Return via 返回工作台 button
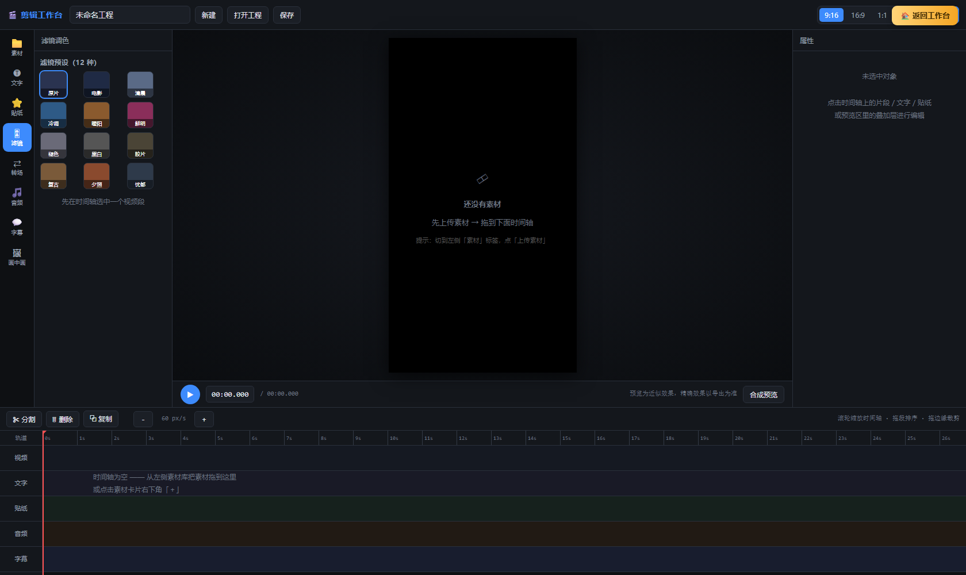 tap(925, 16)
